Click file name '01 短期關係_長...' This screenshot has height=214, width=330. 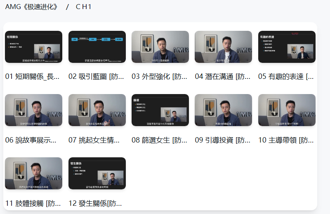(32, 77)
